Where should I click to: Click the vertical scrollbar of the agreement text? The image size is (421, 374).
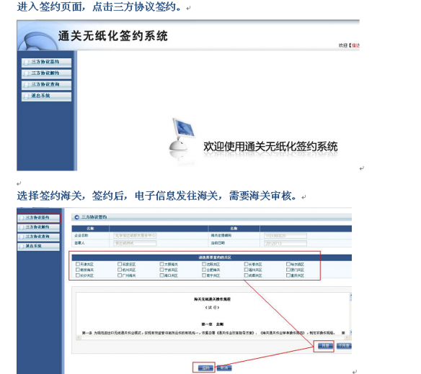point(350,314)
